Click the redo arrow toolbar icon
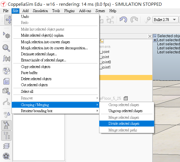This screenshot has height=162, width=180. (134, 20)
